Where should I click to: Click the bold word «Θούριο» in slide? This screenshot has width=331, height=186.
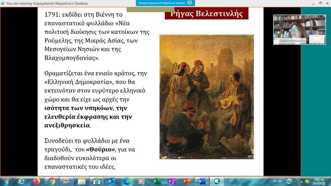(100, 149)
